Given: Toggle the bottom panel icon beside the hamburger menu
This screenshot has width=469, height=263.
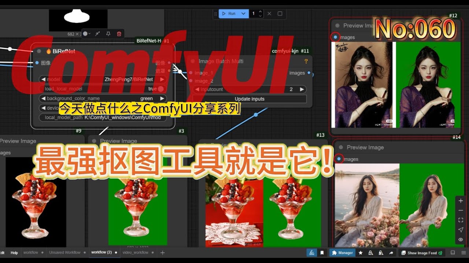Looking at the screenshot, I should pyautogui.click(x=453, y=252).
